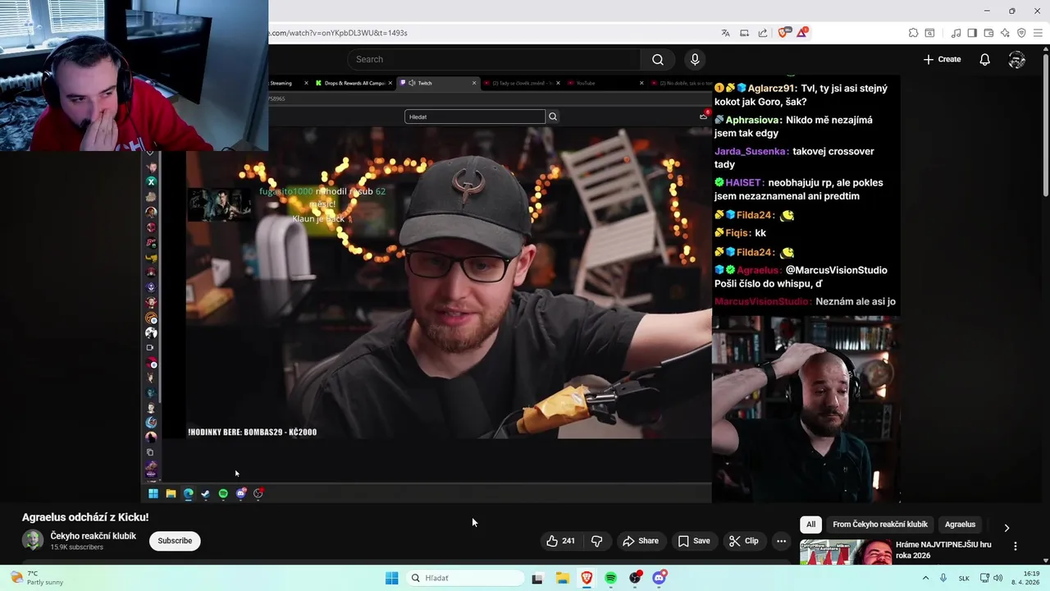Open Brave Rewards triangle icon
1050x591 pixels.
click(x=802, y=33)
